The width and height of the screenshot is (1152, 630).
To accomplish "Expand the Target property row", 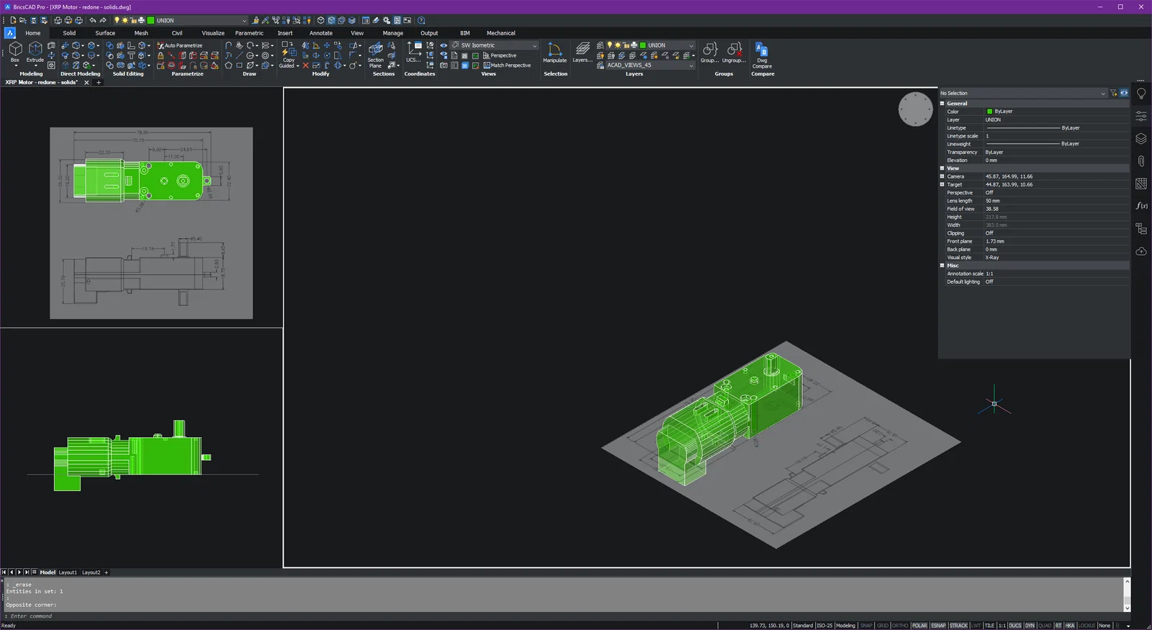I will pos(942,184).
